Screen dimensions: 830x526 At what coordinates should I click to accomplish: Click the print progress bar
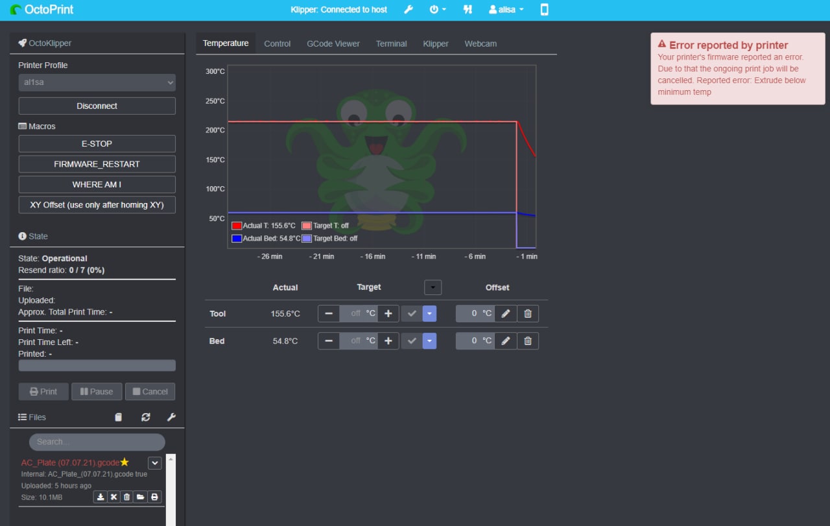(x=97, y=366)
